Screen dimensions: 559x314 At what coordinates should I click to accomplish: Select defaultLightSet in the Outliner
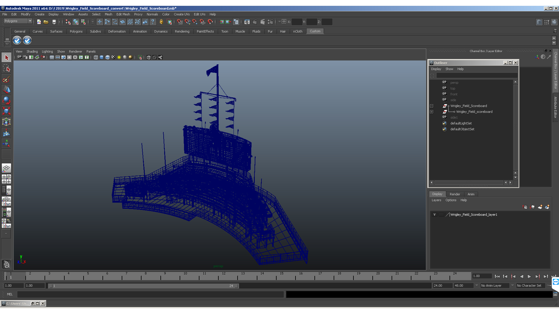point(461,123)
